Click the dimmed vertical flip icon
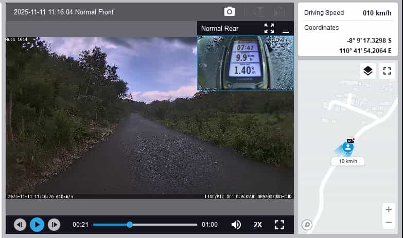The width and height of the screenshot is (403, 238). click(260, 11)
